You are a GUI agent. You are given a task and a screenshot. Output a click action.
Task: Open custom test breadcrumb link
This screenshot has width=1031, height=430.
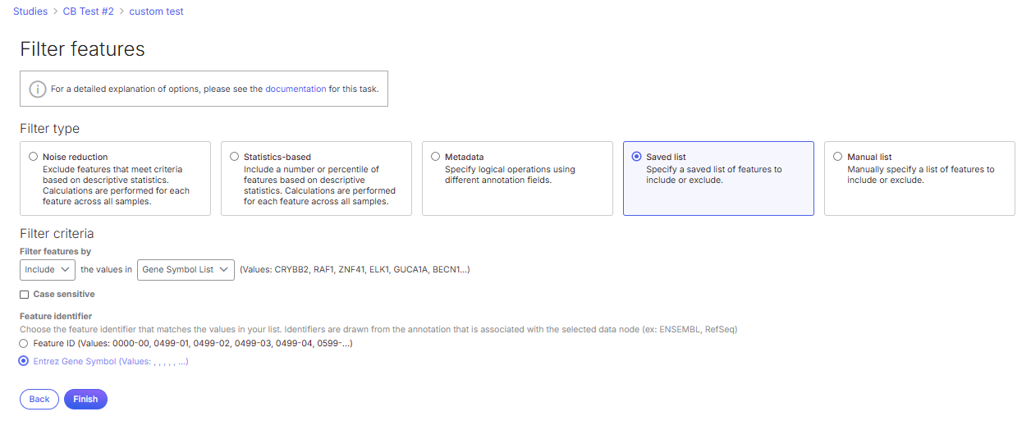(157, 11)
